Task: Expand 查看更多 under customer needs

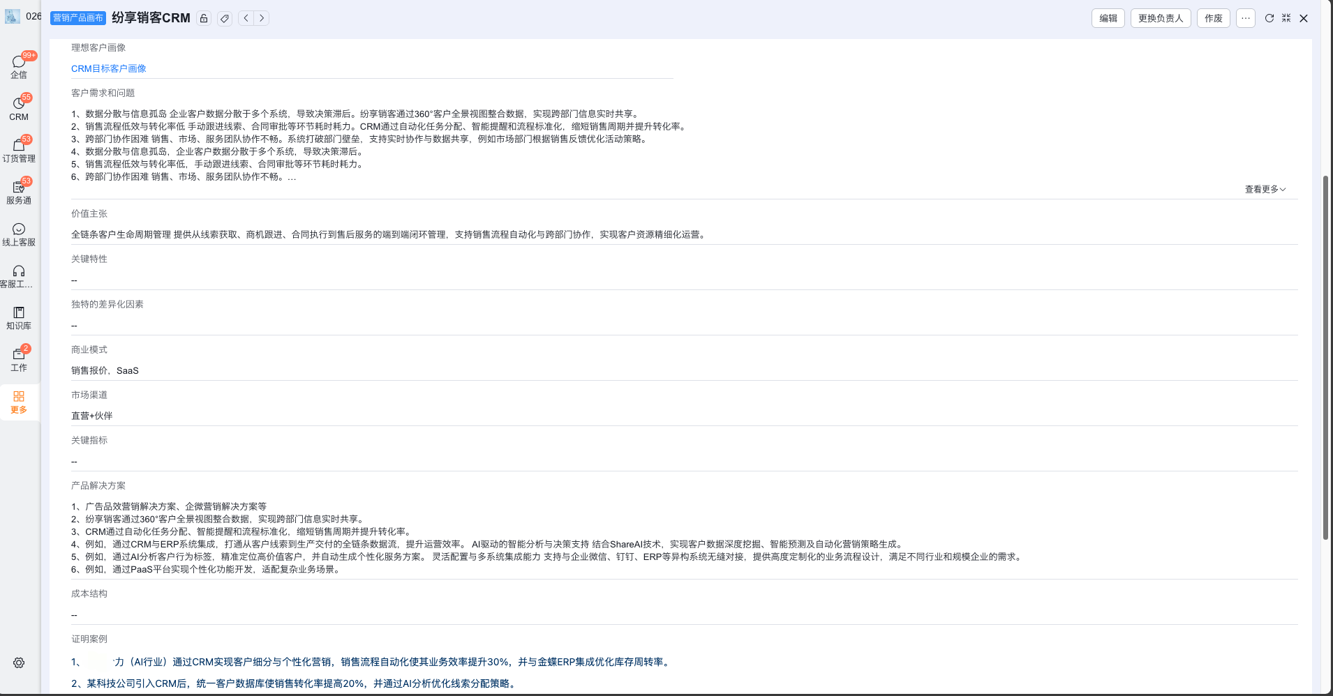Action: click(1265, 189)
